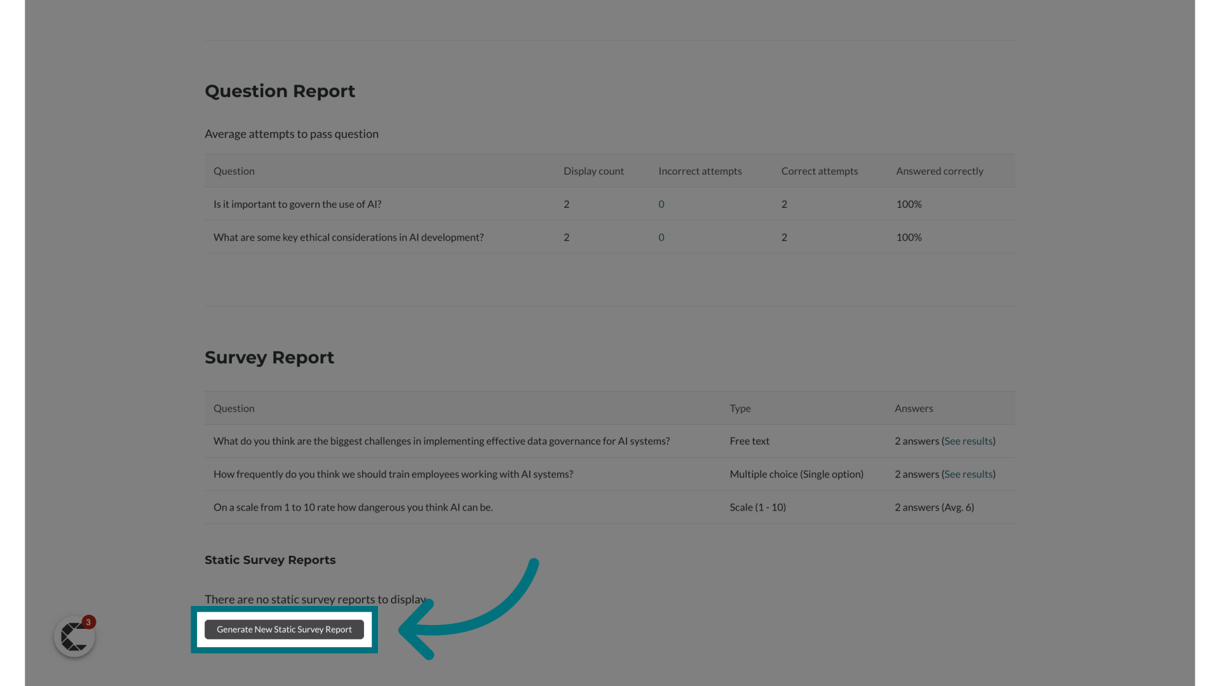Click Question header in Survey Report table
1220x686 pixels.
pyautogui.click(x=234, y=408)
